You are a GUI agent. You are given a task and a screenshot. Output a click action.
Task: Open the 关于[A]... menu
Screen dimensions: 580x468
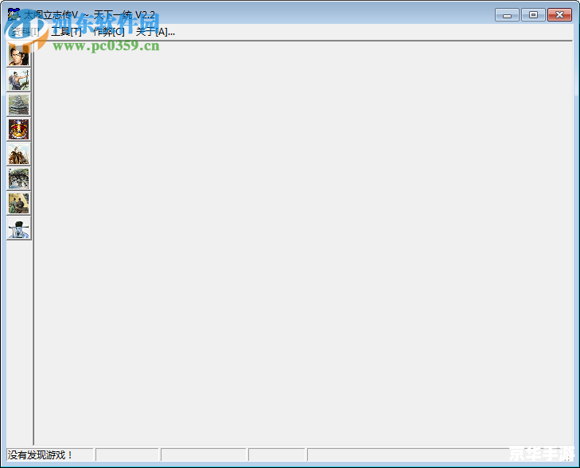coord(155,32)
